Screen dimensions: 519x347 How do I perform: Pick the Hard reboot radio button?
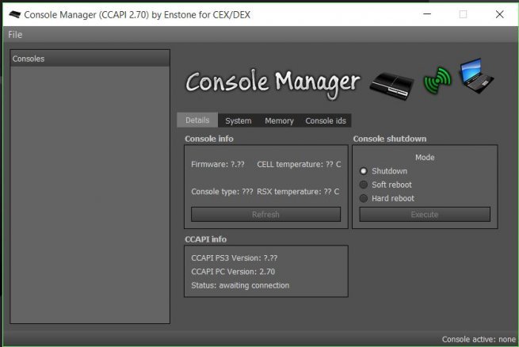(364, 198)
